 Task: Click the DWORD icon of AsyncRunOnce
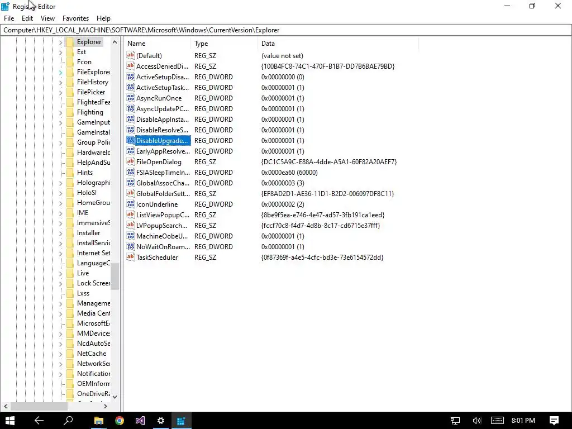pyautogui.click(x=130, y=98)
